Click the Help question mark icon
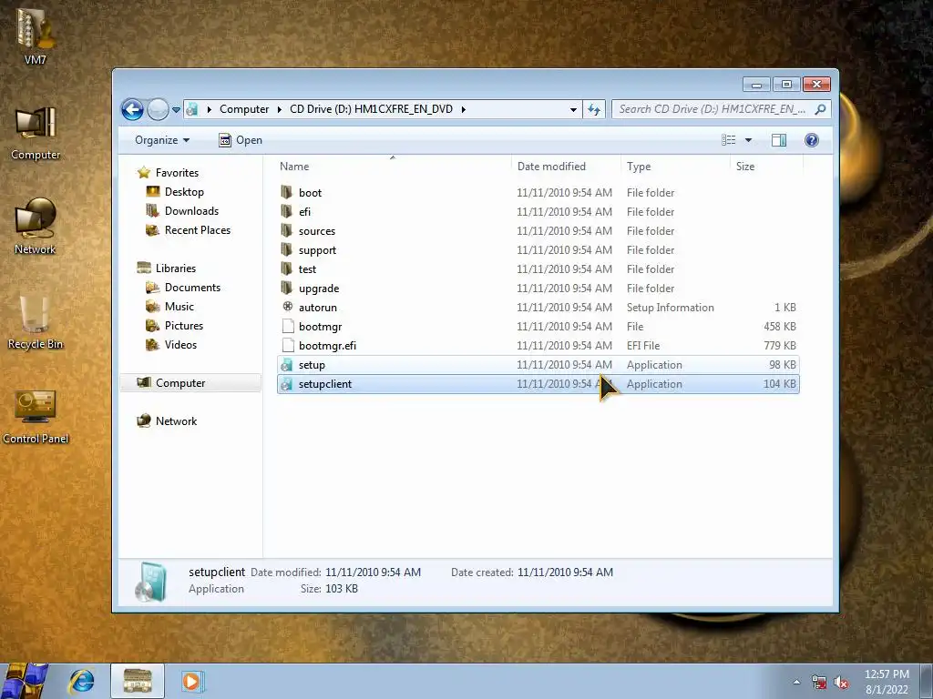This screenshot has width=933, height=699. click(x=811, y=140)
